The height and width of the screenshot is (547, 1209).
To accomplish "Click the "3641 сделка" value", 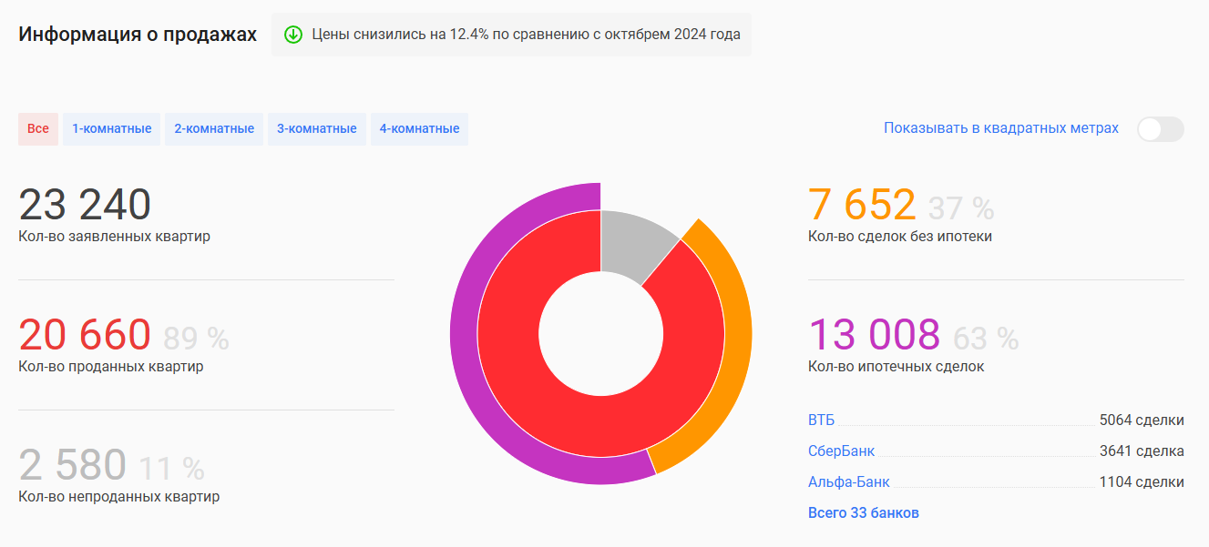I will [x=1142, y=451].
